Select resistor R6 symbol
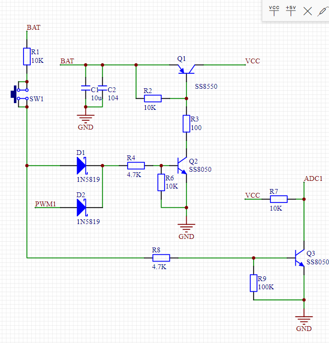Screen dimensions: 329x343 161,182
